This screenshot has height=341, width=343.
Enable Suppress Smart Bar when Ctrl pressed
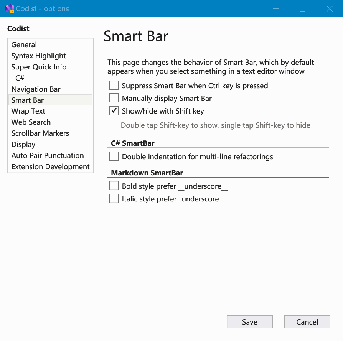(114, 86)
